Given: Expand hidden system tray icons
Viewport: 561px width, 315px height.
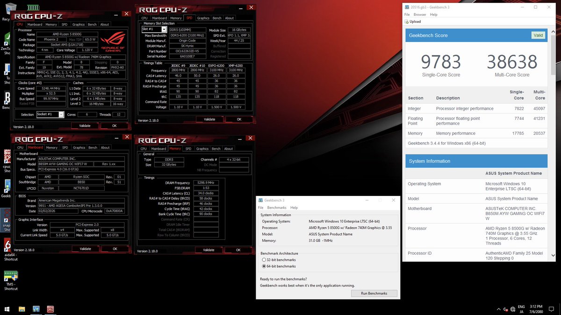Looking at the screenshot, I should [x=498, y=309].
